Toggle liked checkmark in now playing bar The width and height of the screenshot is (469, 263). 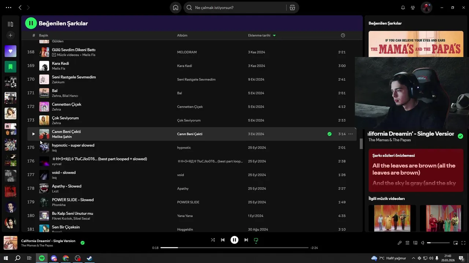coord(82,243)
